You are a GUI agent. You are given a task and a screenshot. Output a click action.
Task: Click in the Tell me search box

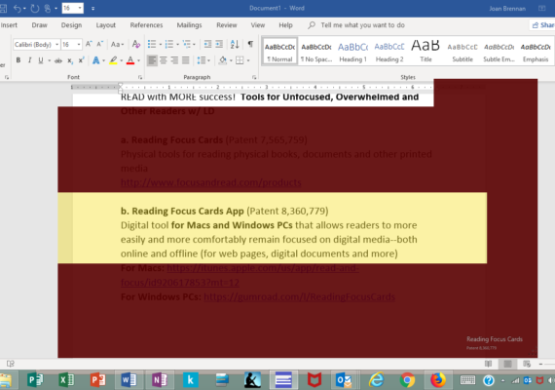click(x=362, y=25)
